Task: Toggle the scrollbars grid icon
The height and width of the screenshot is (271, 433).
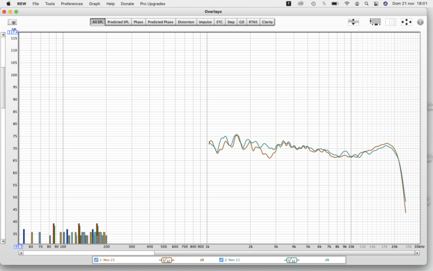Action: pyautogui.click(x=391, y=22)
